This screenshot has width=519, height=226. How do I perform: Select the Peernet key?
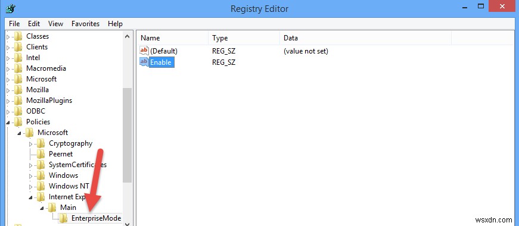(61, 154)
